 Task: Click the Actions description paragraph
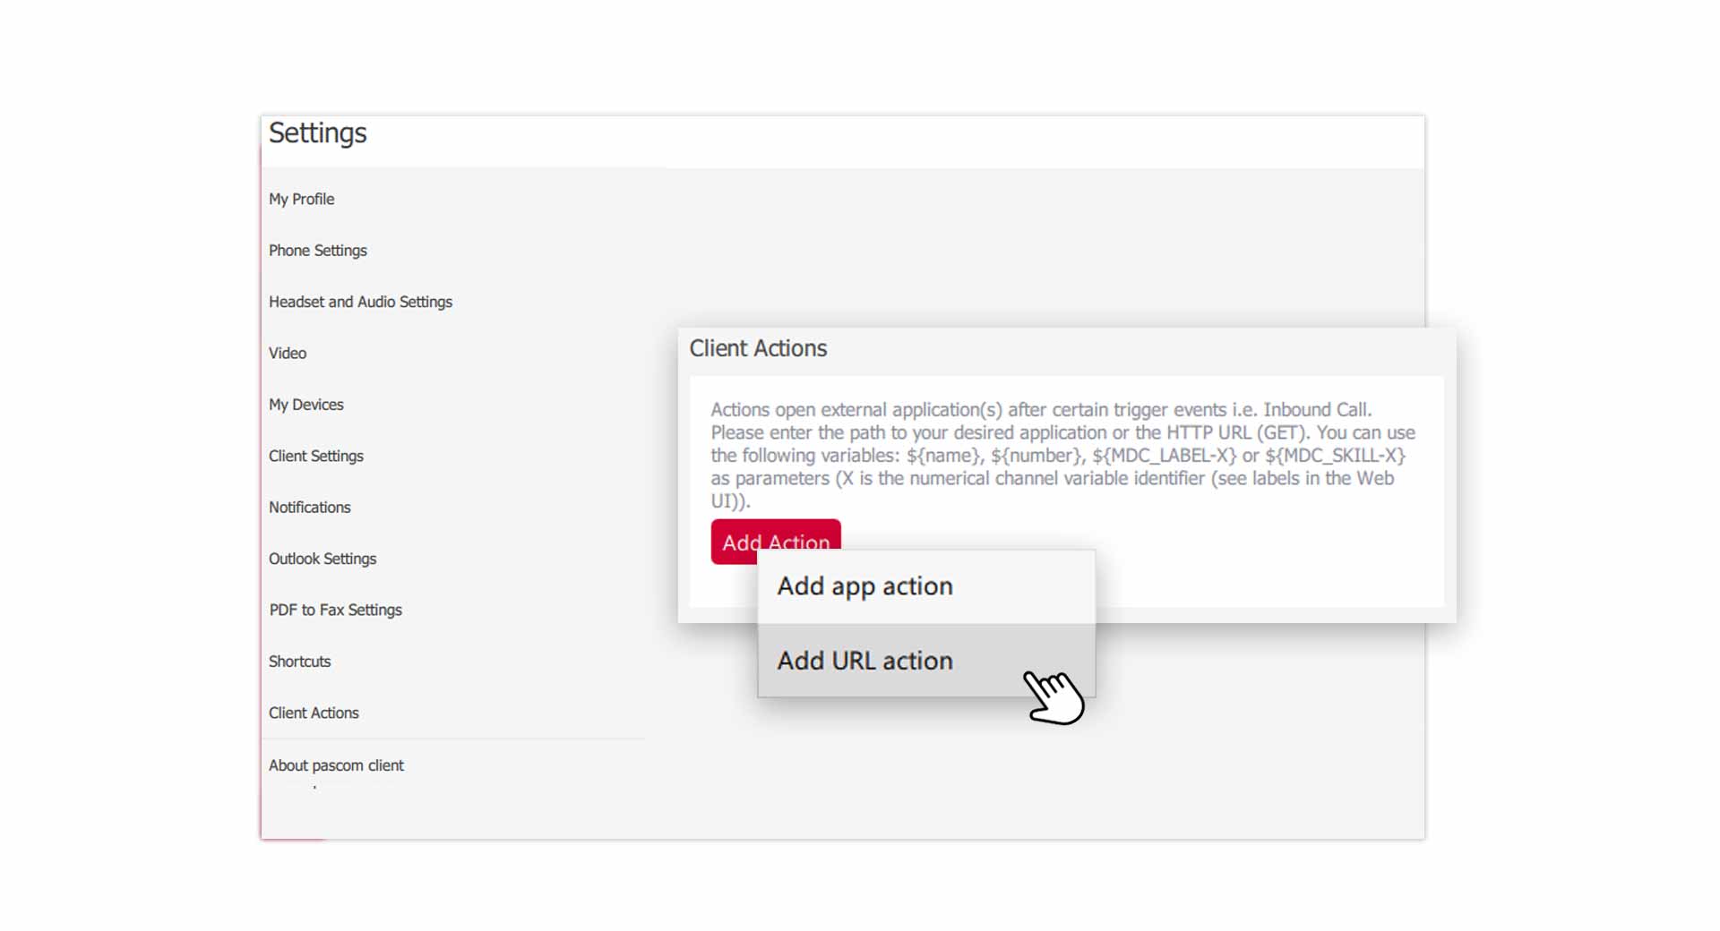(x=1062, y=456)
